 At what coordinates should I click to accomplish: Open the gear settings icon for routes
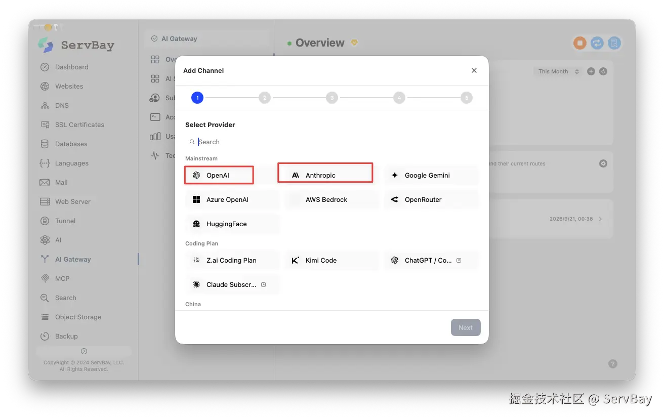[603, 163]
